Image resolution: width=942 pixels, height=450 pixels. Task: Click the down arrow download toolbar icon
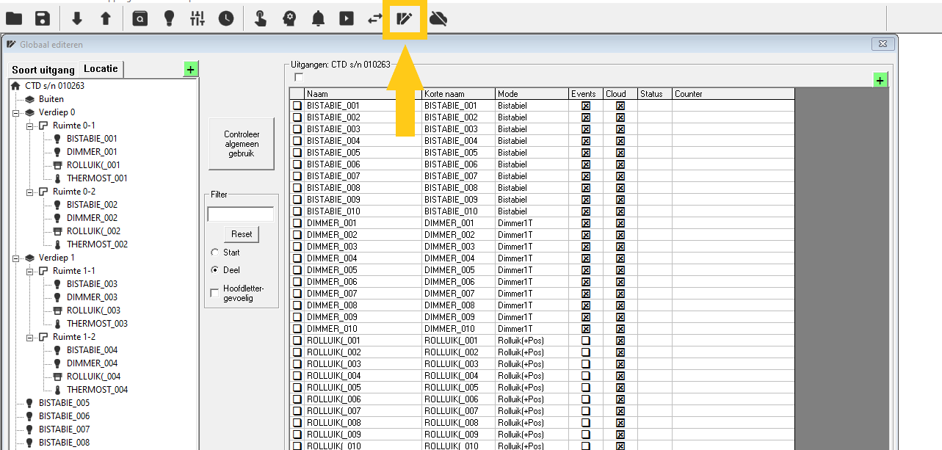coord(77,18)
